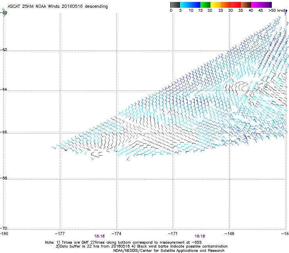Click the yellow 20-25 knots color segment
This screenshot has height=253, width=289.
coord(216,5)
